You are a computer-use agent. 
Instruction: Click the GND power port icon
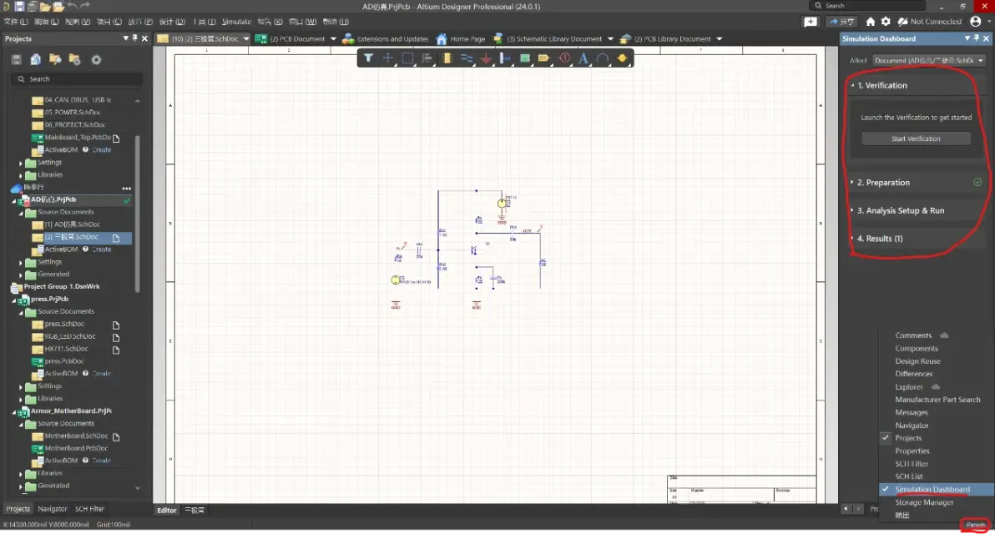[486, 58]
